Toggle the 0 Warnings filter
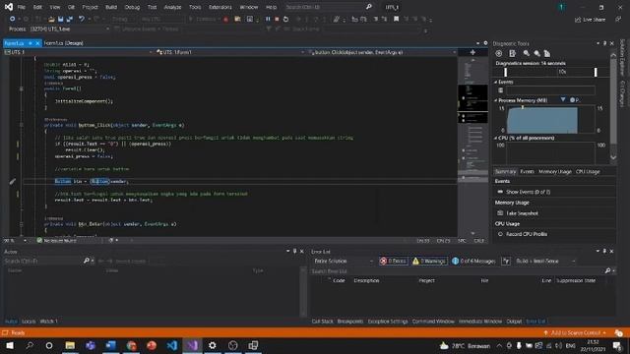 click(x=429, y=261)
